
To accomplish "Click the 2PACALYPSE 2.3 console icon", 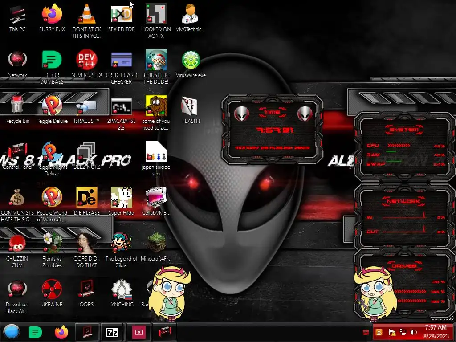I will tap(121, 106).
